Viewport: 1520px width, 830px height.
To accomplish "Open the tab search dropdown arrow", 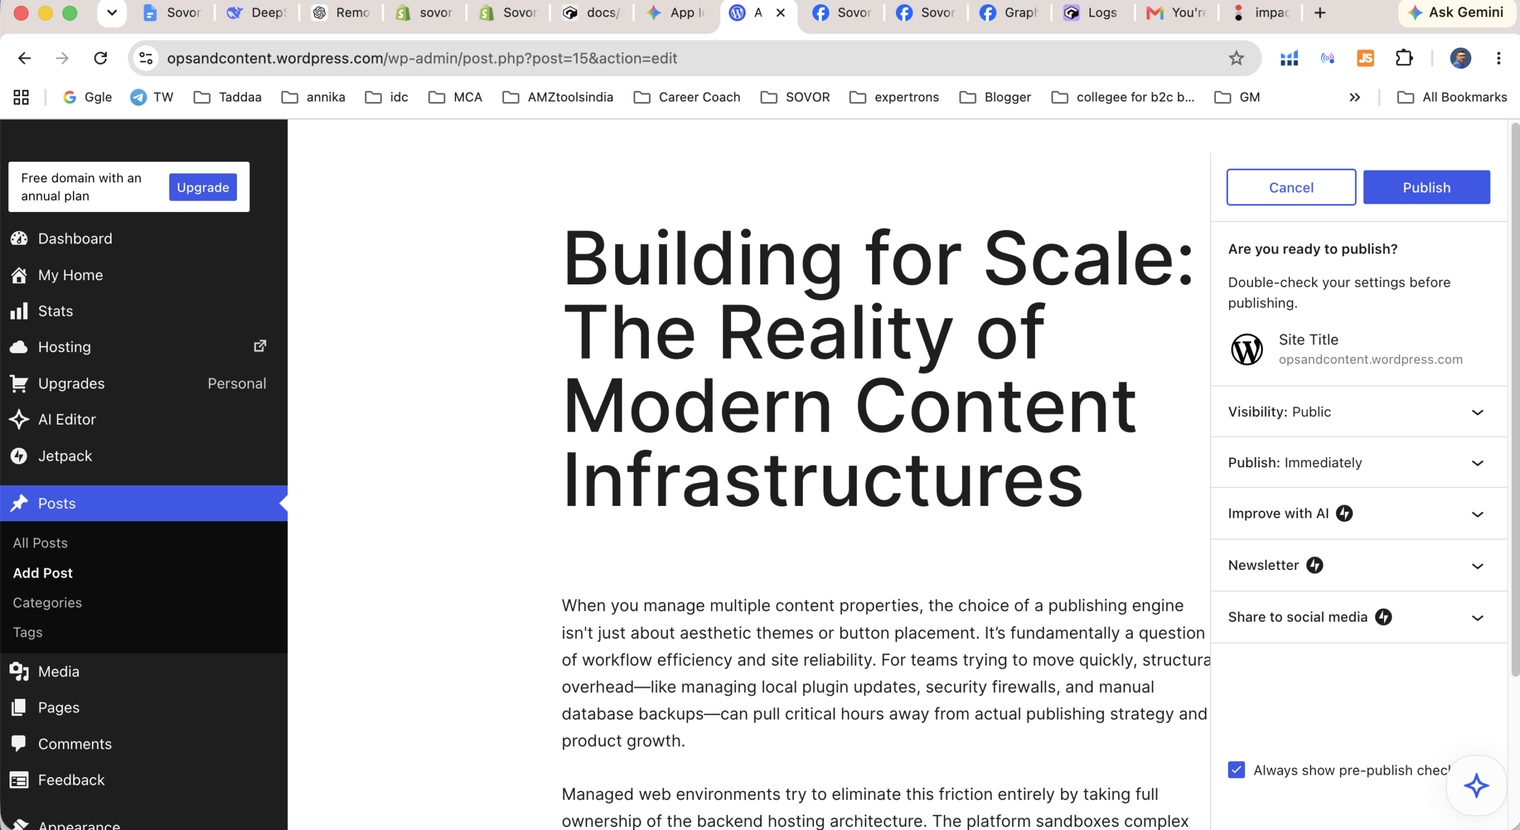I will point(112,12).
